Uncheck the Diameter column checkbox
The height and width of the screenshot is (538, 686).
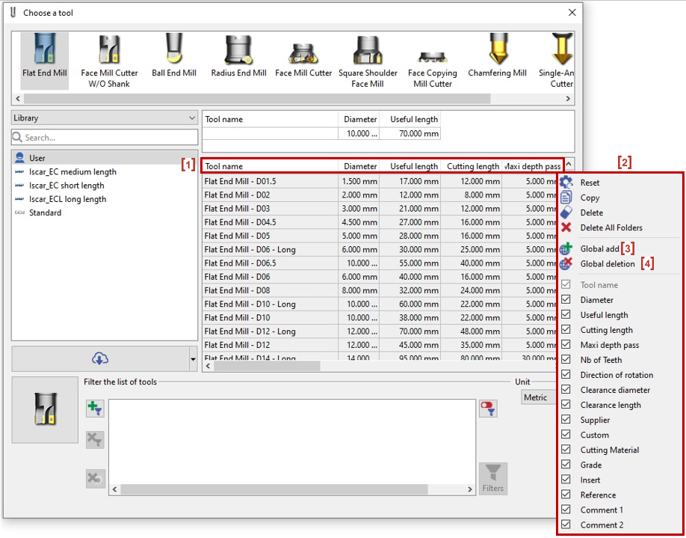point(566,300)
